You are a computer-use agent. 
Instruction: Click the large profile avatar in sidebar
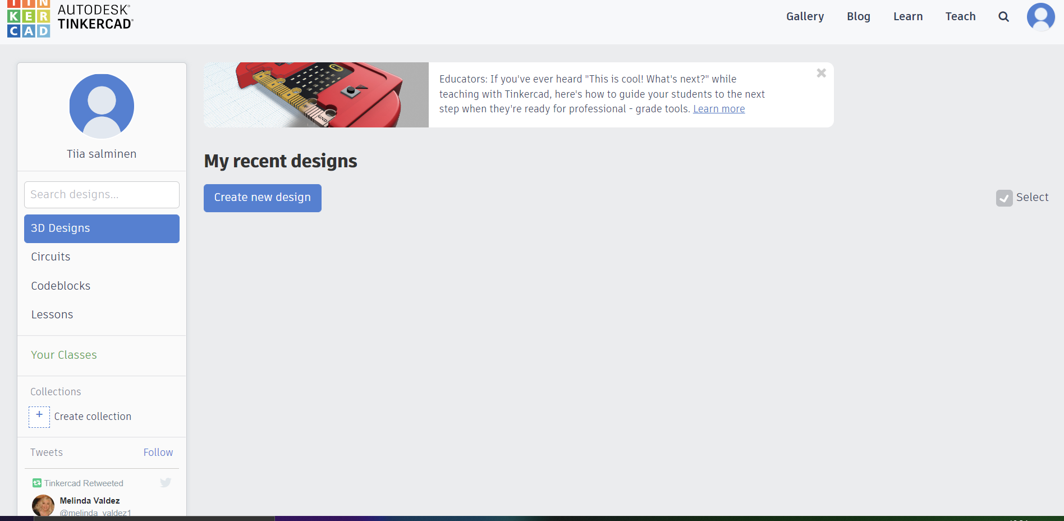[102, 106]
